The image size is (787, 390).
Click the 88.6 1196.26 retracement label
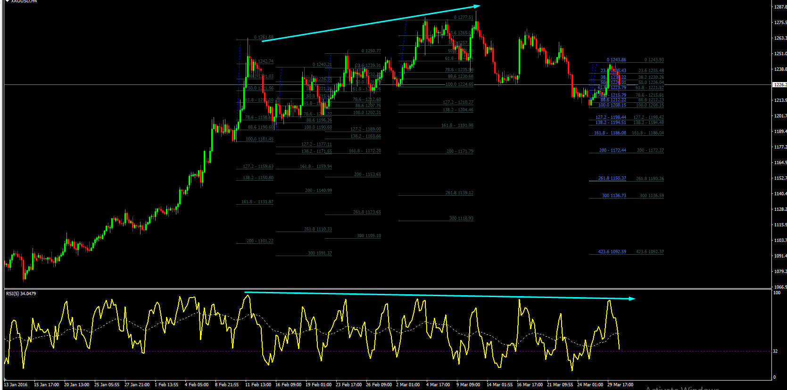[319, 120]
